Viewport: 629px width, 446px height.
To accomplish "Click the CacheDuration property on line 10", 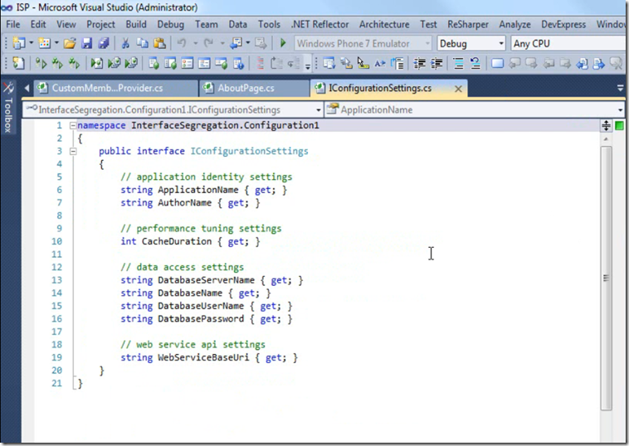I will [x=177, y=241].
